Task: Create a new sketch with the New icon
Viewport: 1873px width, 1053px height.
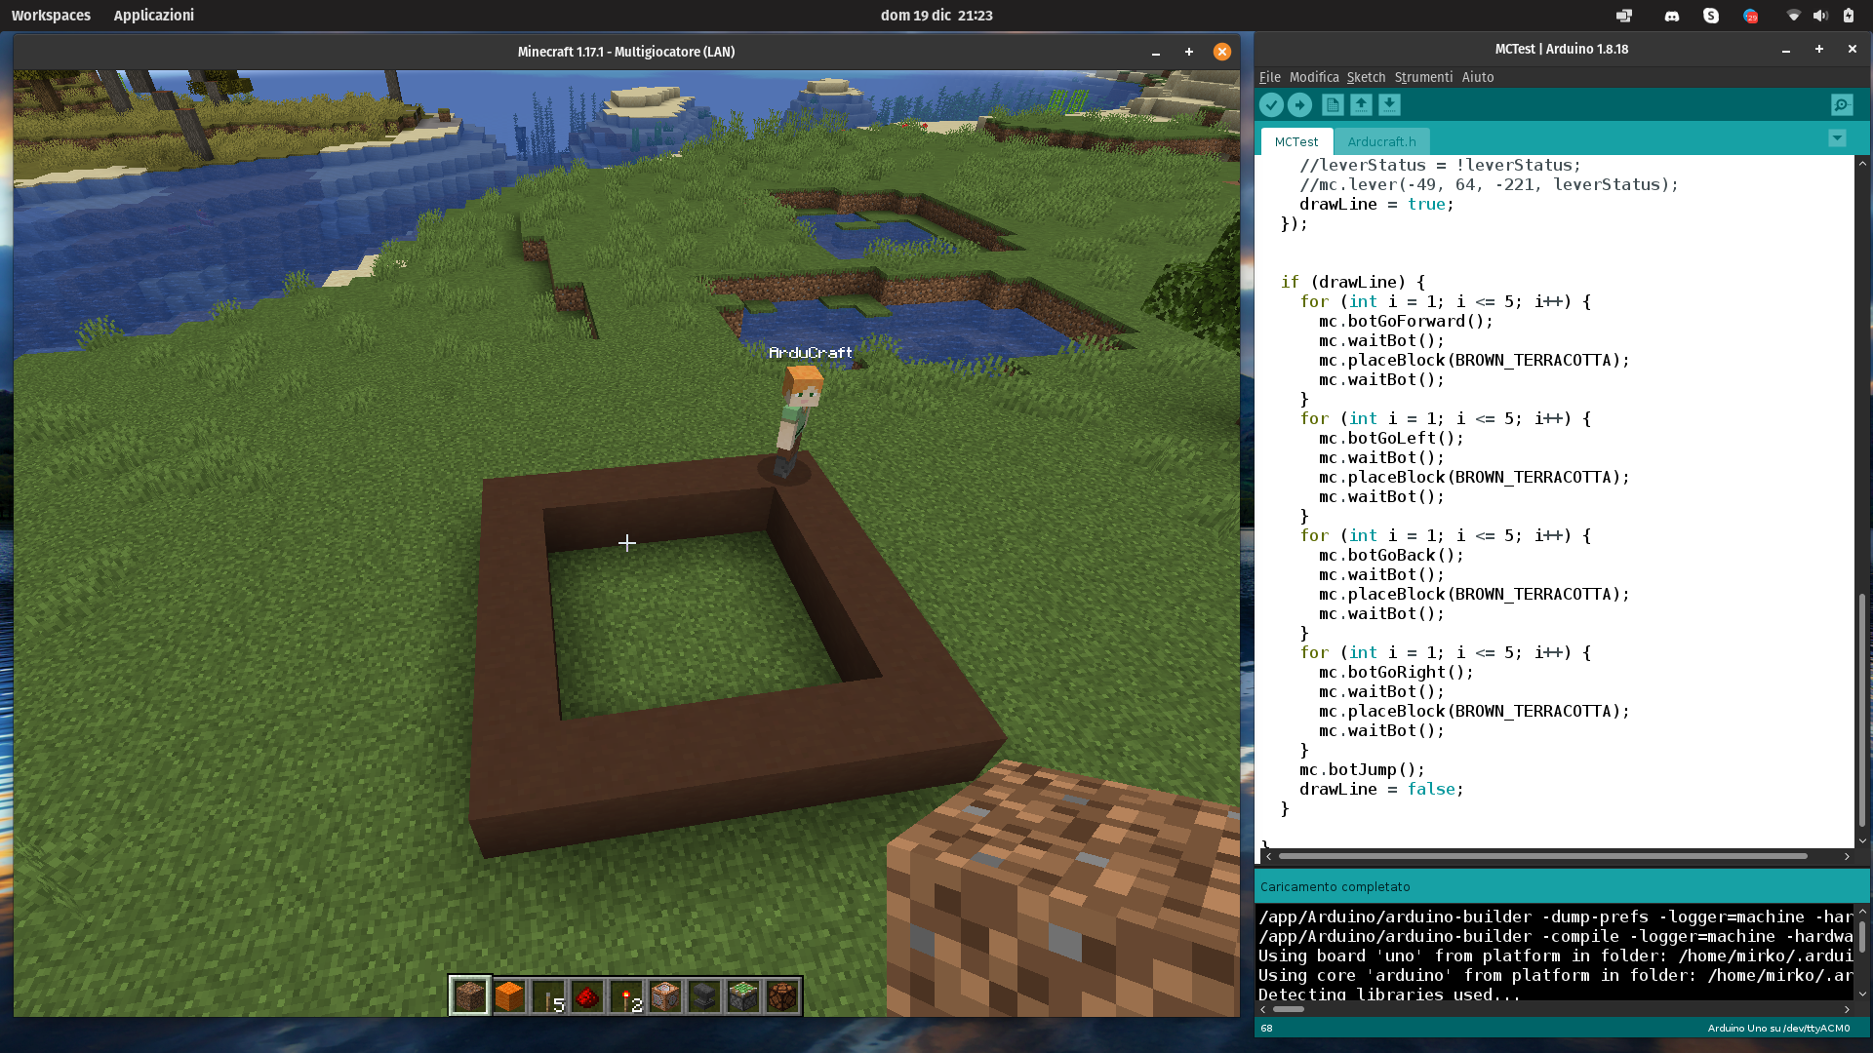Action: coord(1333,105)
